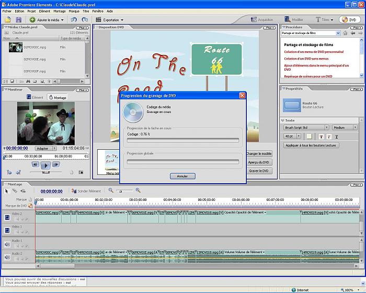Click the Marque clip marker icon
366x293 pixels.
click(30, 199)
